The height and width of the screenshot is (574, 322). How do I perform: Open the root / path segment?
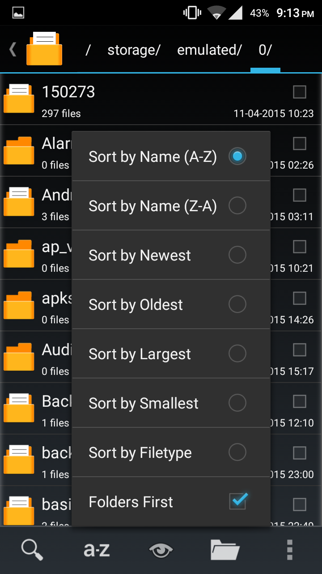coord(88,50)
